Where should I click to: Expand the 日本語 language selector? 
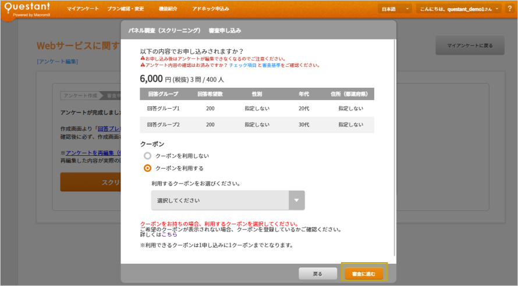(395, 9)
